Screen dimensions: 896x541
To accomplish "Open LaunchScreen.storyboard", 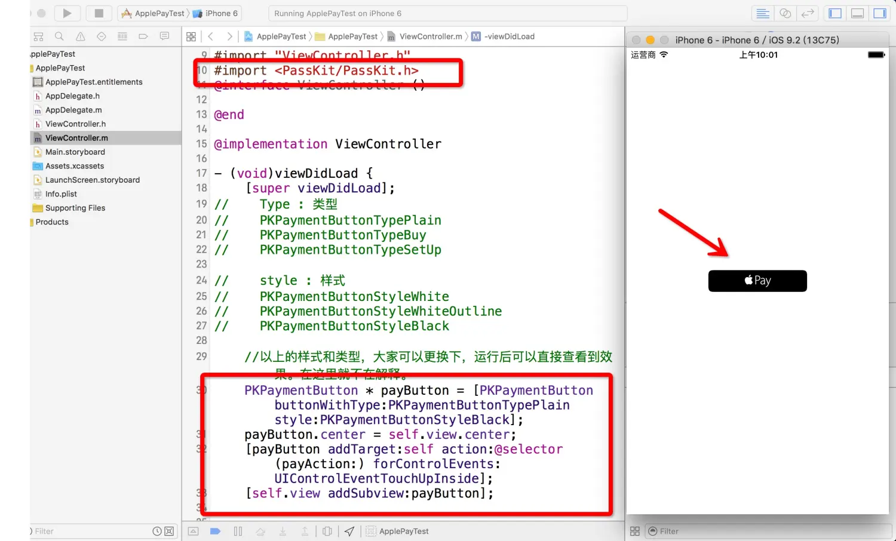I will pyautogui.click(x=93, y=180).
